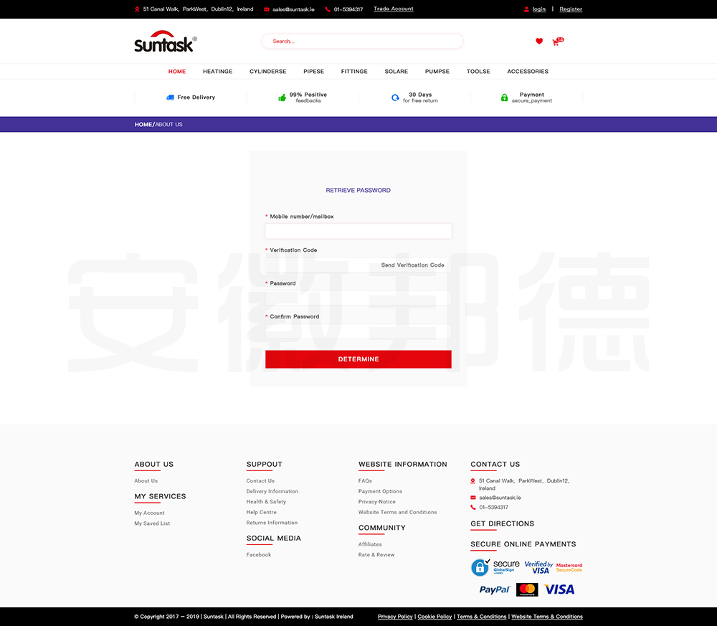Click into the Search box
Screen dimensions: 717x626
(x=362, y=42)
